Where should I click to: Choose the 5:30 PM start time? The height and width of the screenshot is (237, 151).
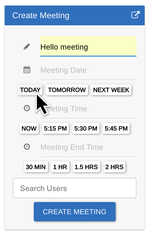tap(86, 128)
